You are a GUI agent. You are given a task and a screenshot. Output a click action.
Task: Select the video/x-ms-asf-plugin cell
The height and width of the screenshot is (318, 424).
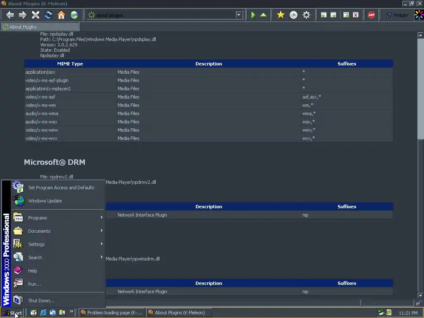(x=70, y=80)
